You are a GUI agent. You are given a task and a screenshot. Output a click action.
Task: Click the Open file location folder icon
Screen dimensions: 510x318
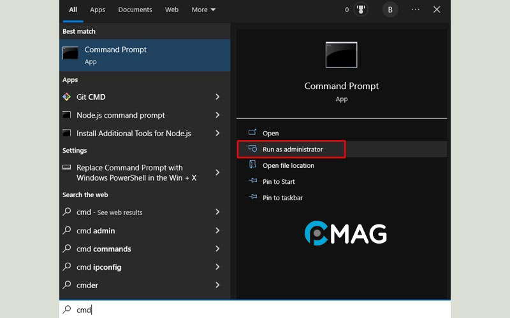pyautogui.click(x=252, y=165)
